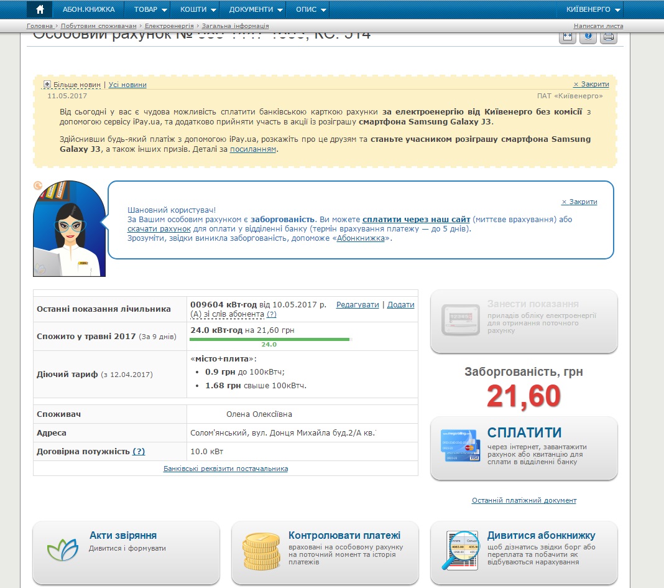Close the news announcement banner

click(x=591, y=84)
